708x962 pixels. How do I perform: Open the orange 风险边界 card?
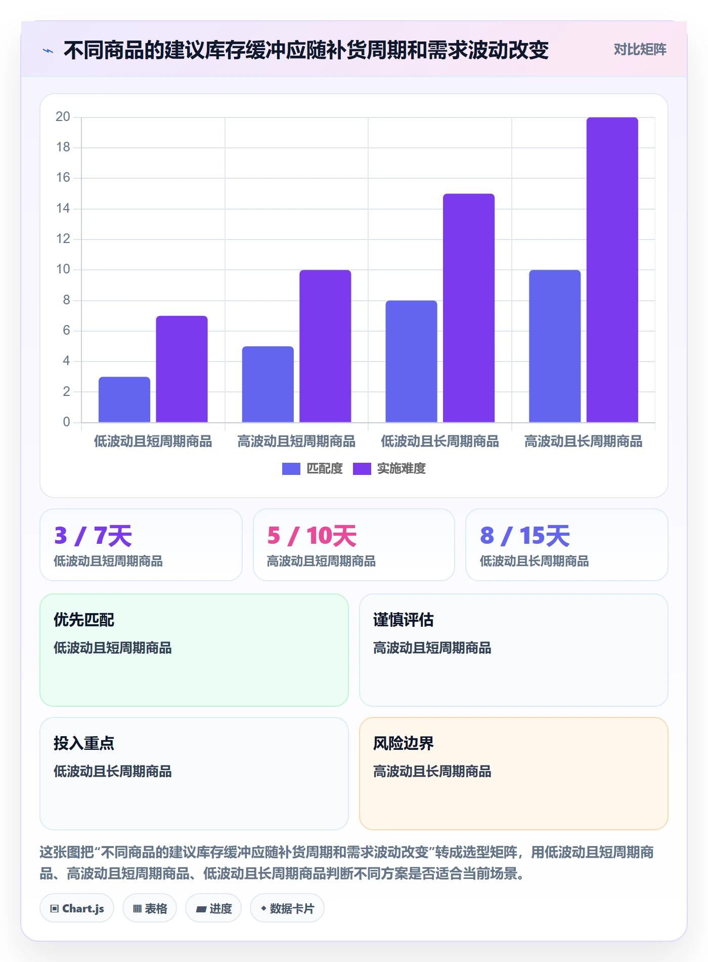click(514, 774)
